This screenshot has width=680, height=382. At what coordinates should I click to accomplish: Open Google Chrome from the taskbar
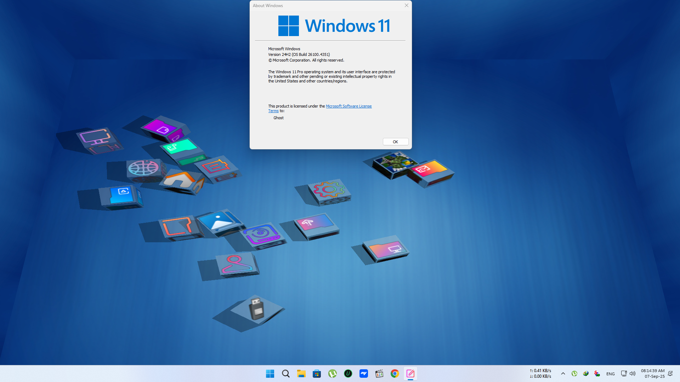click(x=395, y=374)
